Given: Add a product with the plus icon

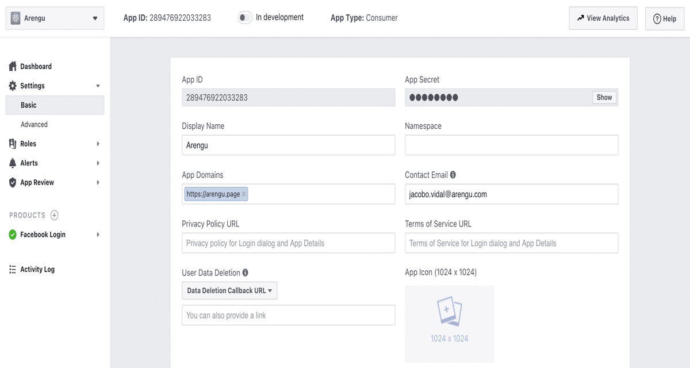Looking at the screenshot, I should click(55, 215).
